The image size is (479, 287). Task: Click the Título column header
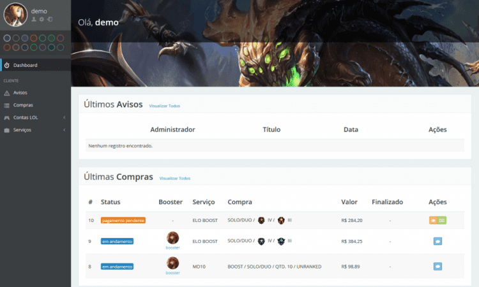coord(271,129)
